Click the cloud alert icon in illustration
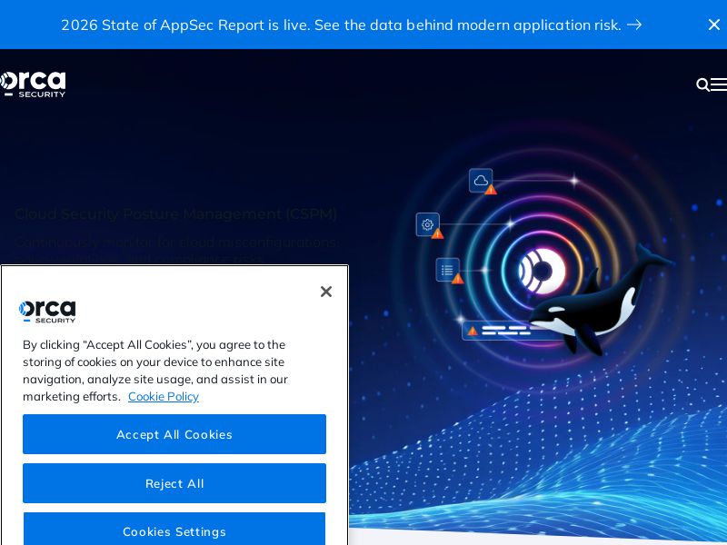Image resolution: width=727 pixels, height=545 pixels. 482,181
